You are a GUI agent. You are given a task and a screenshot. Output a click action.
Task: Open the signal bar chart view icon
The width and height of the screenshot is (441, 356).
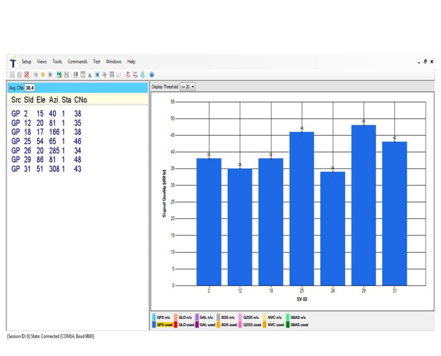click(x=90, y=75)
